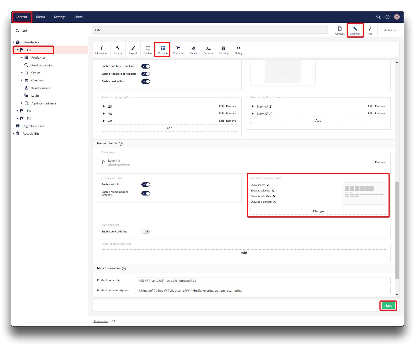Enable bulk ordering toggle
This screenshot has height=346, width=415.
[146, 232]
